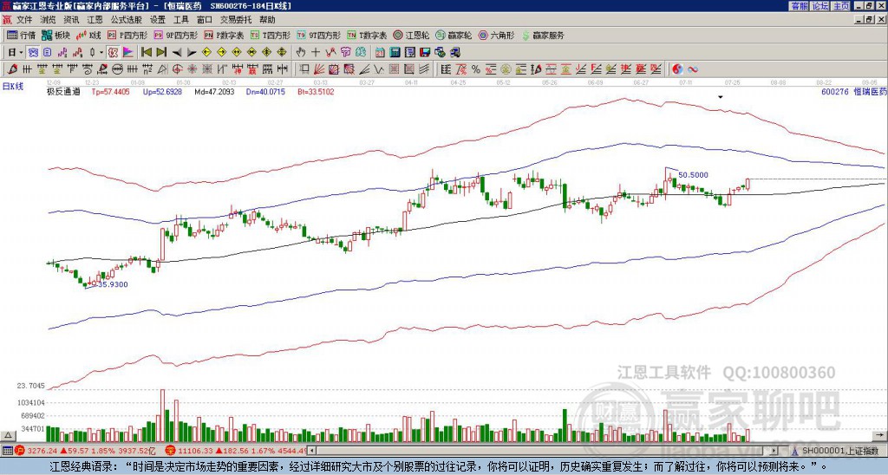Click the 50.5000 high price label
Image resolution: width=888 pixels, height=475 pixels.
pos(693,175)
